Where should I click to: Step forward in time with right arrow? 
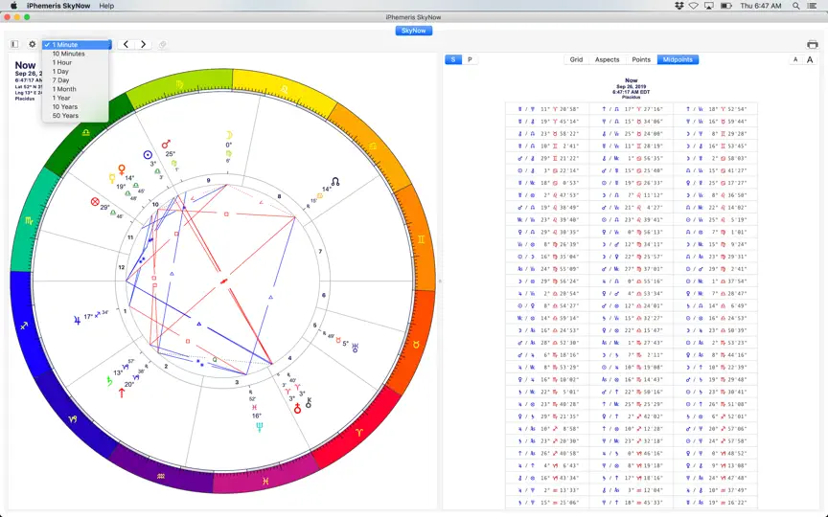[x=143, y=44]
